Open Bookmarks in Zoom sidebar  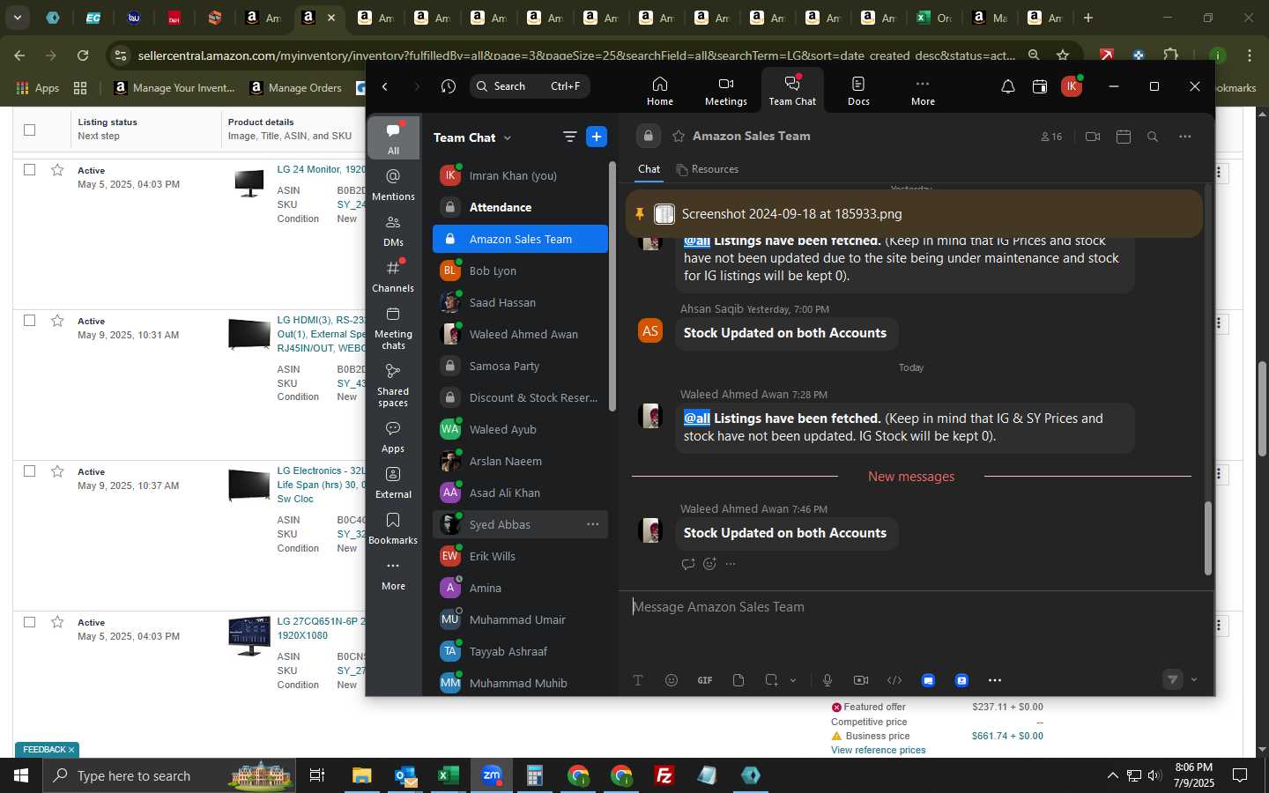point(393,529)
